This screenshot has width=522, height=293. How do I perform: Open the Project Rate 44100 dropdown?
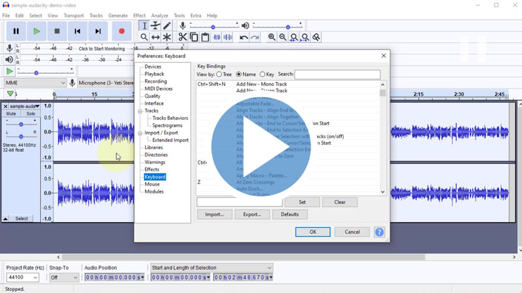pyautogui.click(x=22, y=277)
